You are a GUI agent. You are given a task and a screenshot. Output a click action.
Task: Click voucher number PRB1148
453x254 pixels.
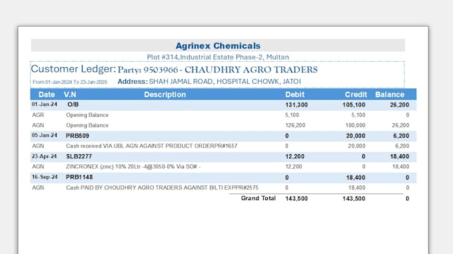tap(79, 177)
